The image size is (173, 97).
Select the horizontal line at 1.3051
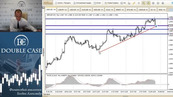[x=107, y=34]
